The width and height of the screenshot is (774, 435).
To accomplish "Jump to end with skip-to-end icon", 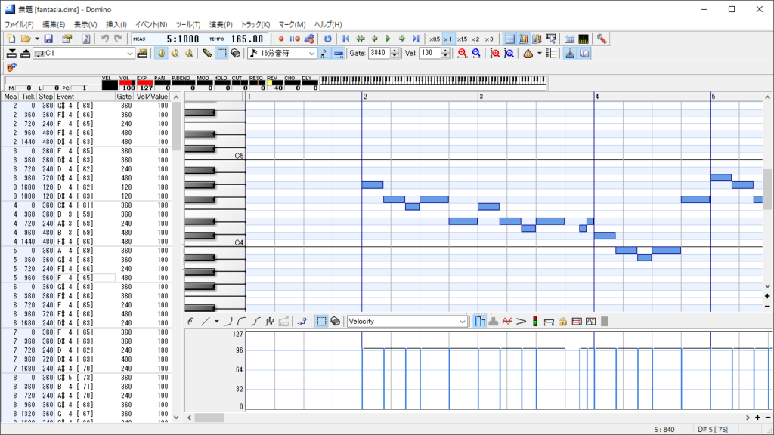I will [416, 39].
